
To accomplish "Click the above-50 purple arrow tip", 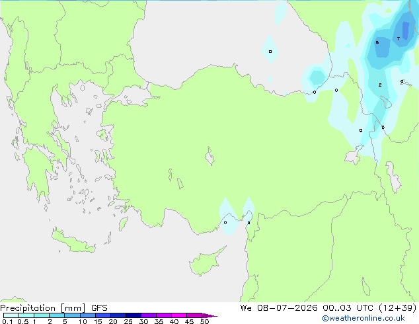I will (x=209, y=315).
